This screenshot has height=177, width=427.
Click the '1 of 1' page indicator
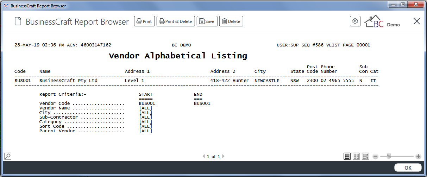tap(213, 156)
